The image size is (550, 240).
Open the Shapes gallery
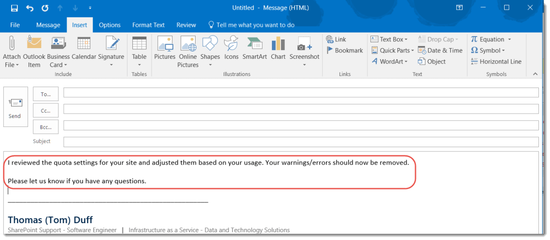(210, 51)
